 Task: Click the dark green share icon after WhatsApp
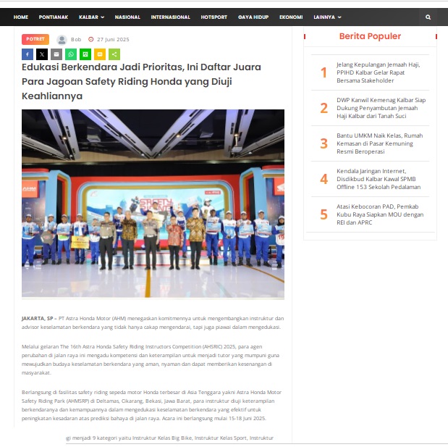point(85,54)
